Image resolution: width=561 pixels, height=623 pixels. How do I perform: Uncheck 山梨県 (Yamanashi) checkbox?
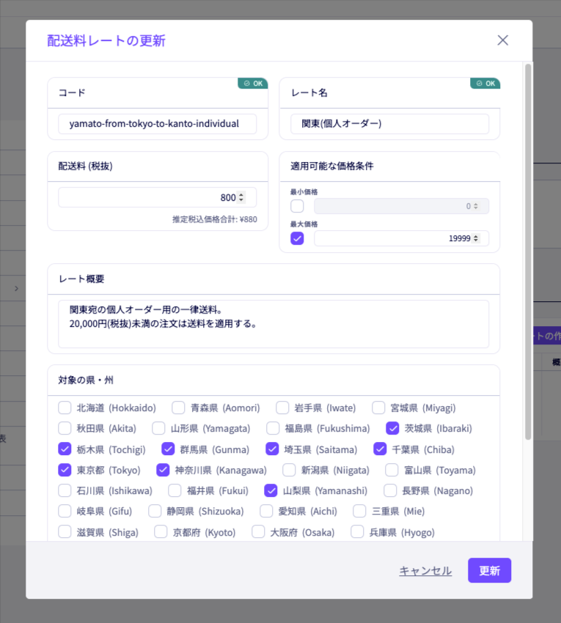tap(271, 490)
